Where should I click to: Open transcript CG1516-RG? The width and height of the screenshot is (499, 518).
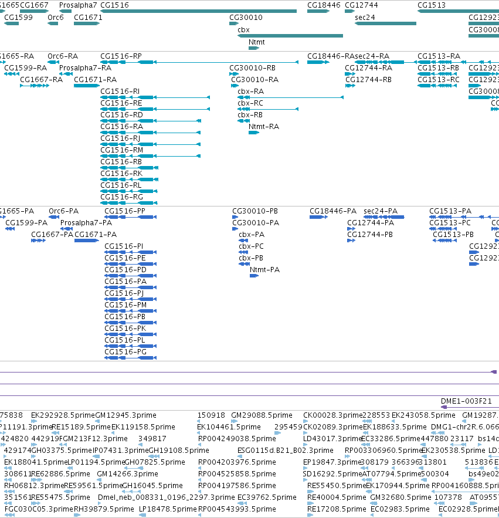click(x=122, y=197)
